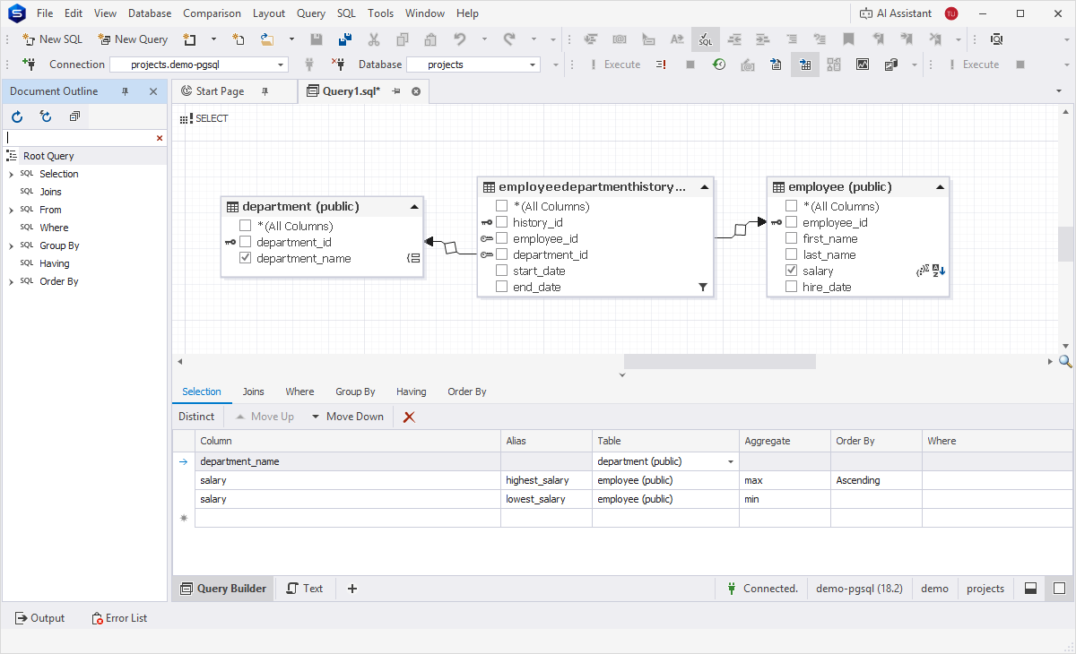The image size is (1076, 654).
Task: Open the Error List panel
Action: [x=119, y=618]
